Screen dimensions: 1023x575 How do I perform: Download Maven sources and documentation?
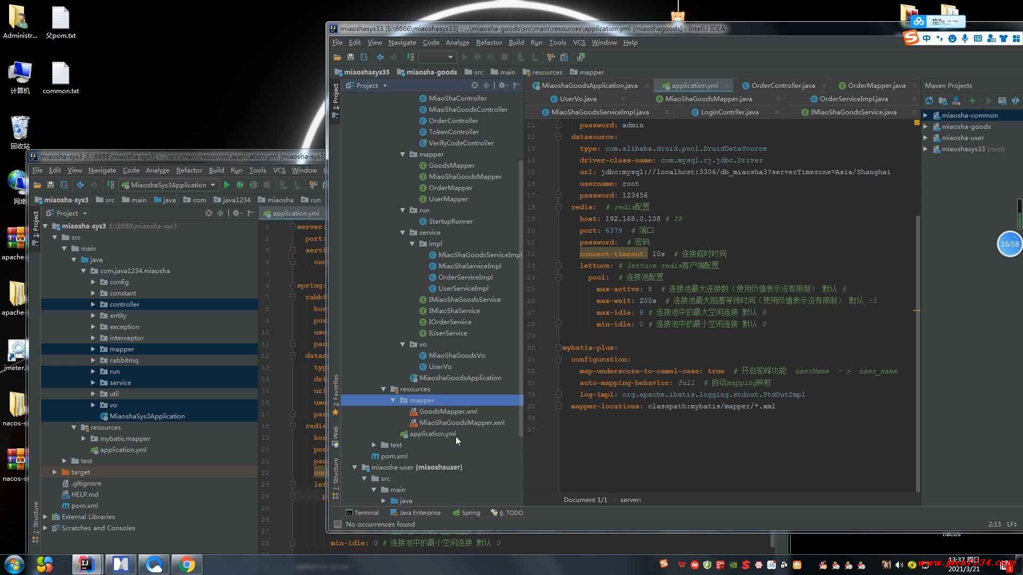(956, 101)
